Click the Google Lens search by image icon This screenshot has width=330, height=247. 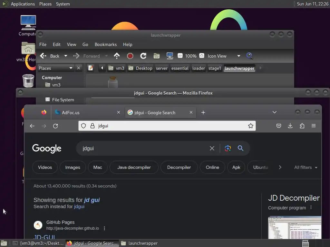[x=228, y=148]
